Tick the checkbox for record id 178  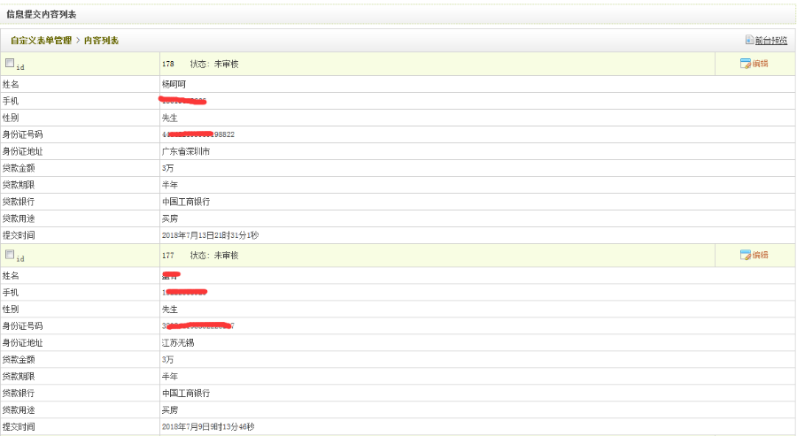10,63
